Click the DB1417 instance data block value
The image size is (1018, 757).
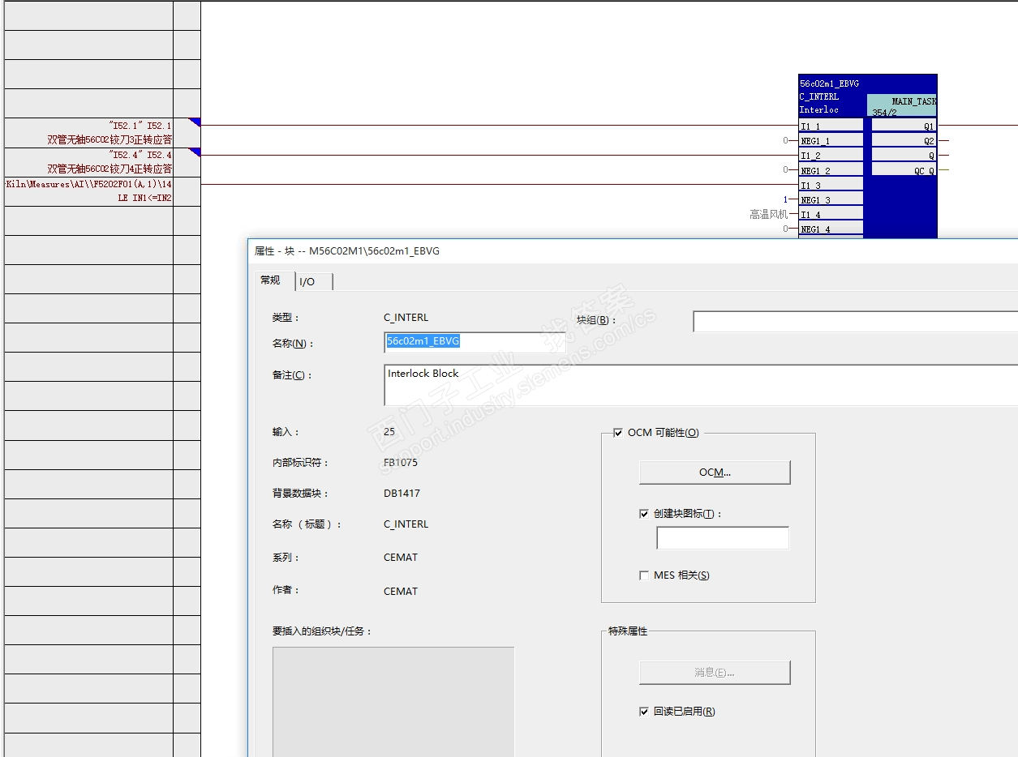[x=402, y=493]
